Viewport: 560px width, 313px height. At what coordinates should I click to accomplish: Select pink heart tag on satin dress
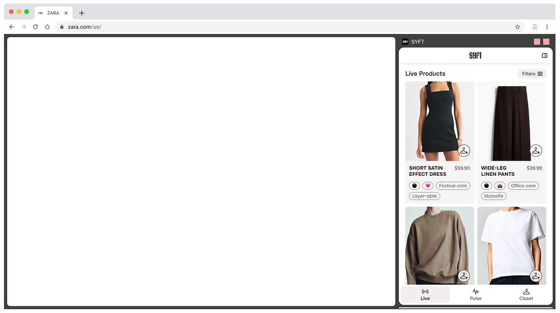point(427,186)
